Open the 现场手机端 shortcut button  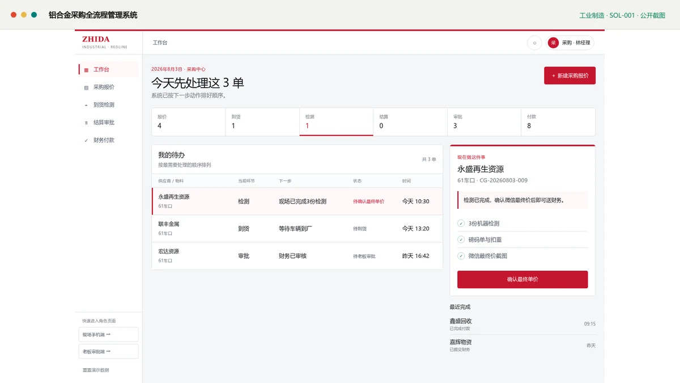pos(108,334)
